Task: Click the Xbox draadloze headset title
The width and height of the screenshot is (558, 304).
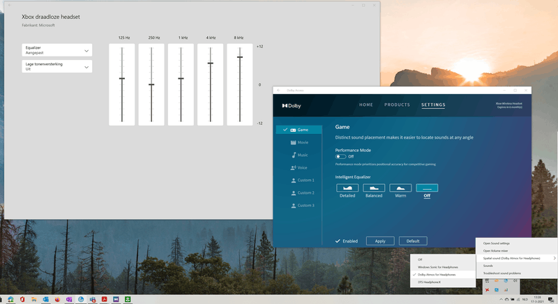Action: (x=50, y=17)
